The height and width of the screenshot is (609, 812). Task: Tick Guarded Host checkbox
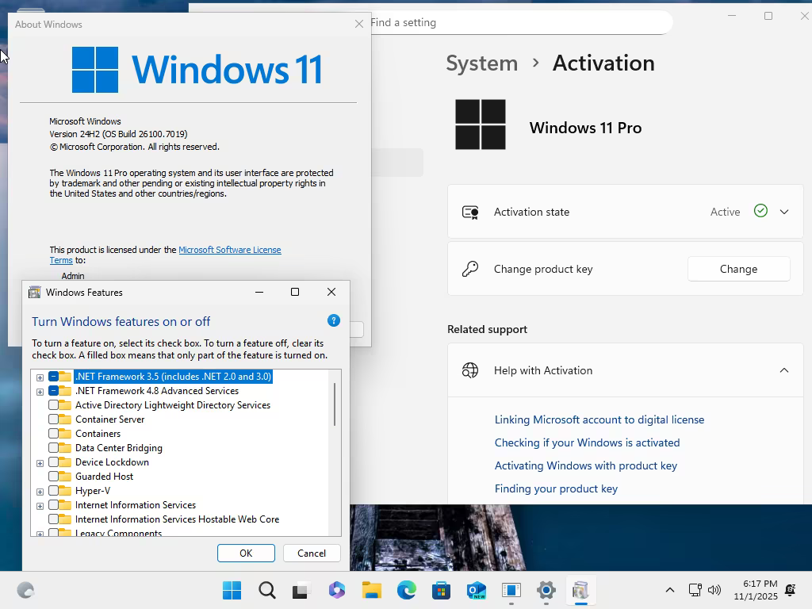(x=53, y=477)
